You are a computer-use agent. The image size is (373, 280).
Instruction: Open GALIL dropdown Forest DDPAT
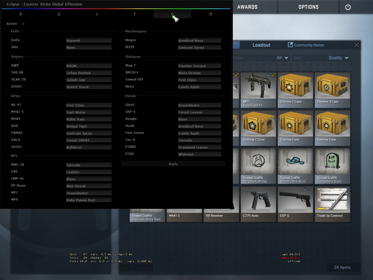(89, 140)
